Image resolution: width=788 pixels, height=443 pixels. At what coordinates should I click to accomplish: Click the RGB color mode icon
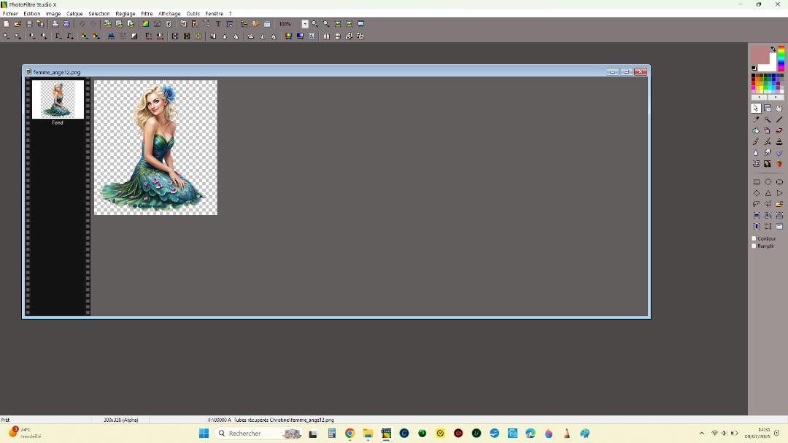pyautogui.click(x=145, y=23)
